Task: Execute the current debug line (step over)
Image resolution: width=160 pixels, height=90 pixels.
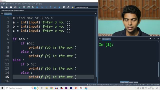Action: point(42,7)
